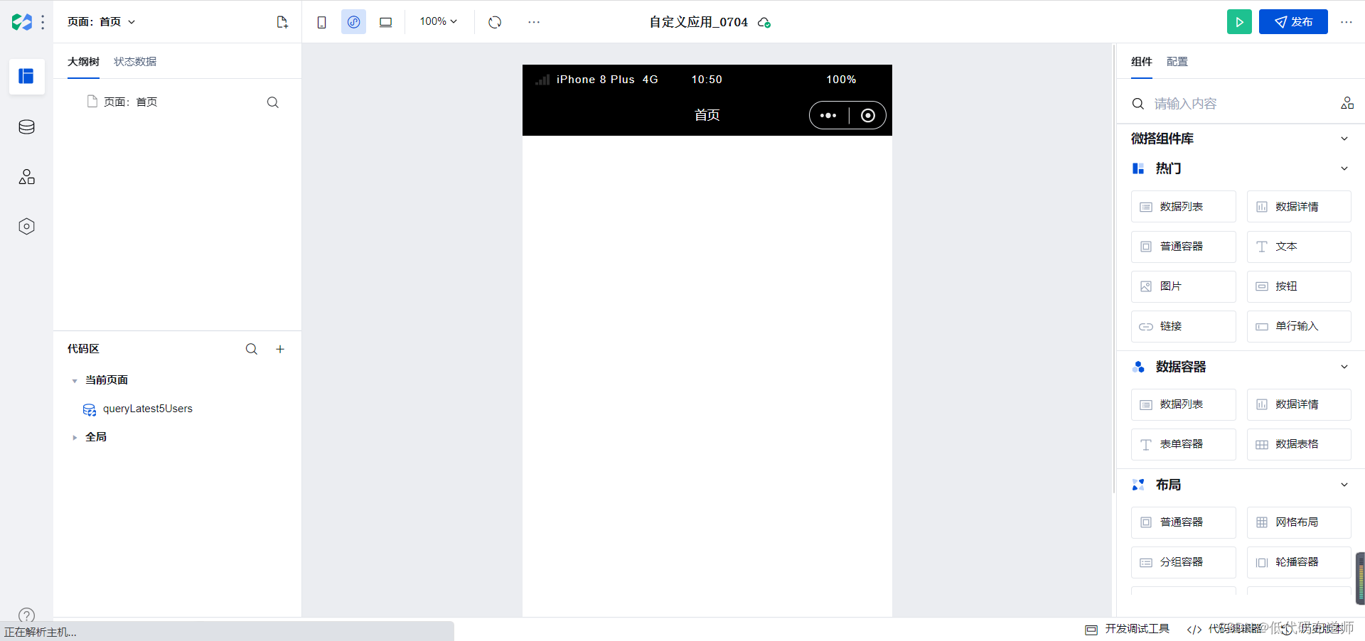This screenshot has height=641, width=1365.
Task: Switch to the 组件 tab
Action: (x=1142, y=62)
